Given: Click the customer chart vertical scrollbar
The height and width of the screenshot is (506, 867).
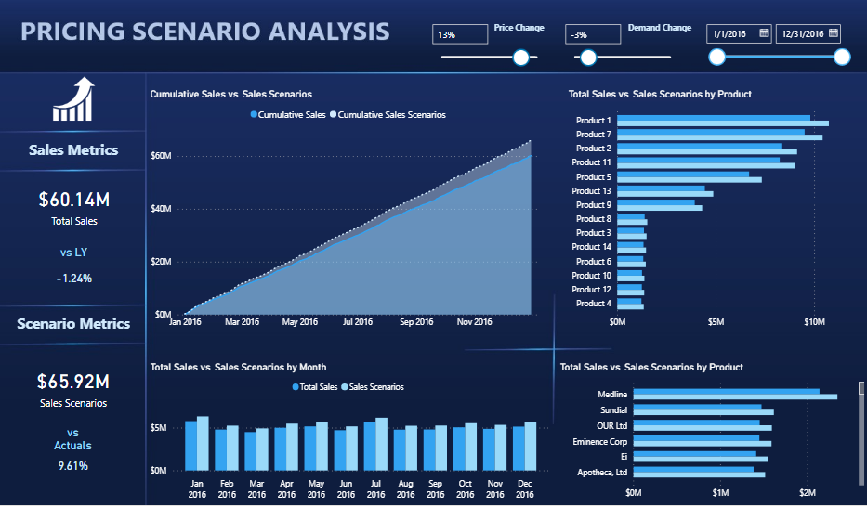Looking at the screenshot, I should point(860,409).
